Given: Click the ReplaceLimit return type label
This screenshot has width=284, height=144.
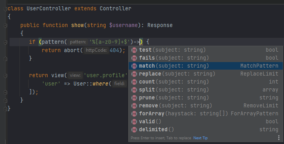Looking at the screenshot, I should tap(259, 74).
